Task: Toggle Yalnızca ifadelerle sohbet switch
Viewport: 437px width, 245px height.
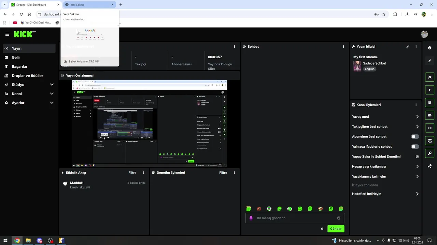Action: tap(415, 147)
